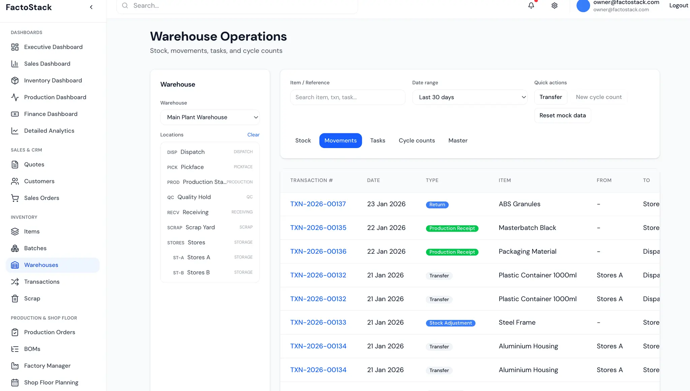The image size is (690, 391).
Task: Click the Sales Dashboard bar chart icon
Action: (15, 64)
